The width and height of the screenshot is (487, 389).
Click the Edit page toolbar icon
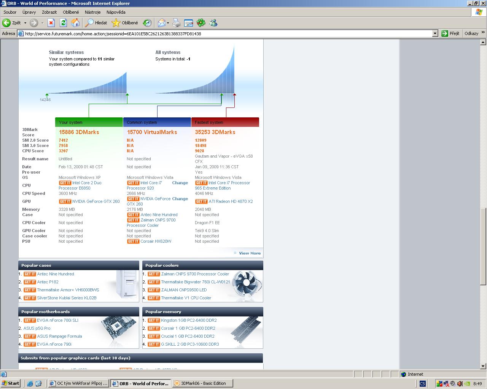[x=189, y=23]
